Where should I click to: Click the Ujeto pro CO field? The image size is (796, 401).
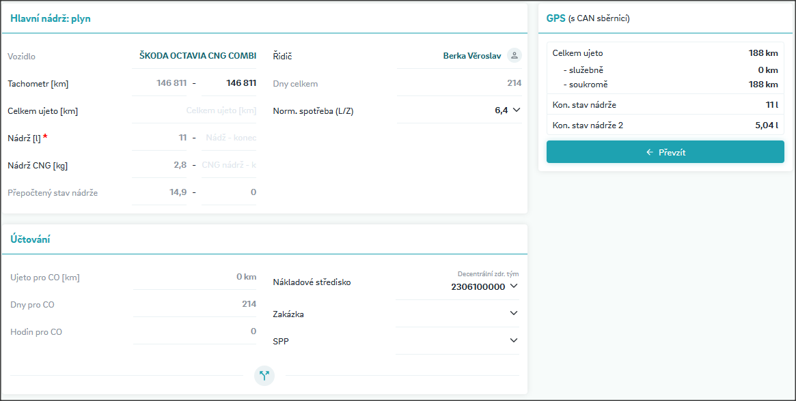[x=195, y=277]
